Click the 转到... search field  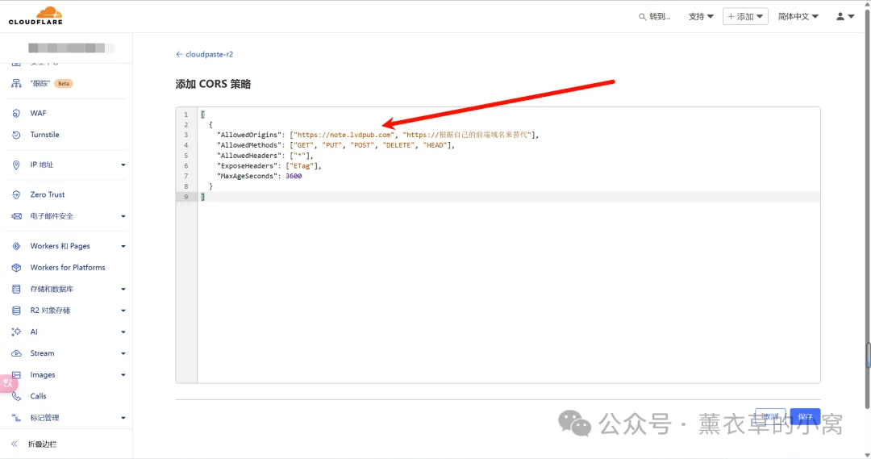tap(655, 17)
